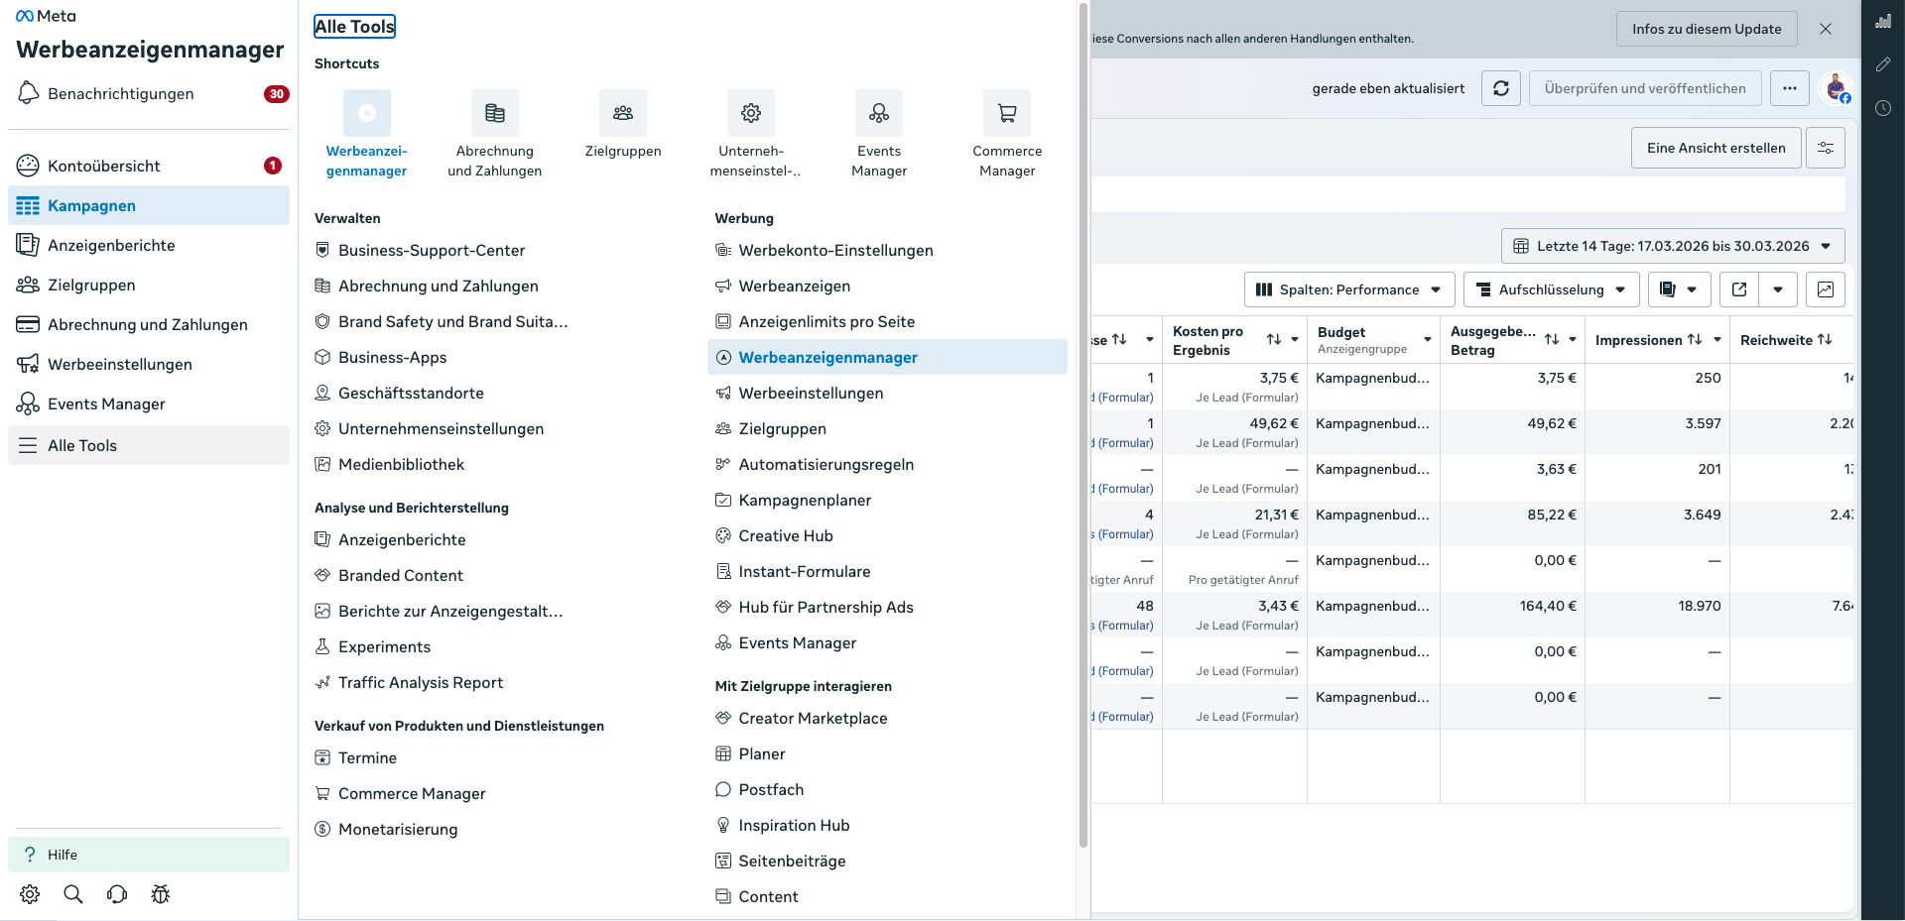Viewport: 1905px width, 921px height.
Task: Toggle the Alle Tools sidebar item
Action: click(x=149, y=445)
